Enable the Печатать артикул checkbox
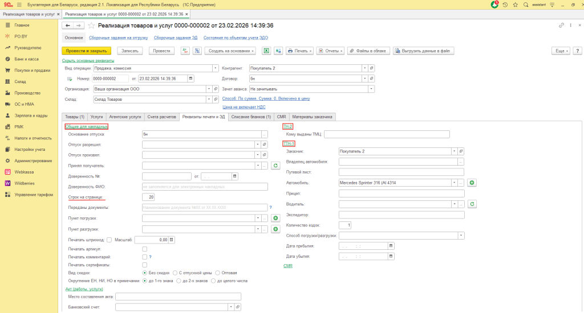584x313 pixels. pos(144,249)
